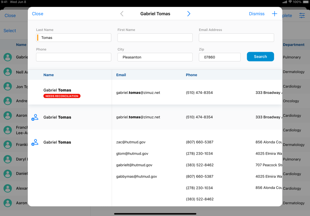Sort results by the Email column header
310x216 pixels.
point(121,75)
